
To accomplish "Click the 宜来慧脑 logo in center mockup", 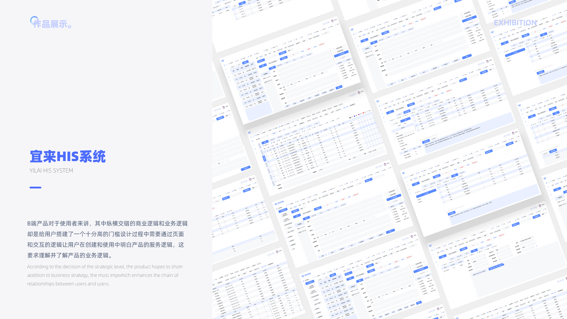I will pyautogui.click(x=279, y=203).
